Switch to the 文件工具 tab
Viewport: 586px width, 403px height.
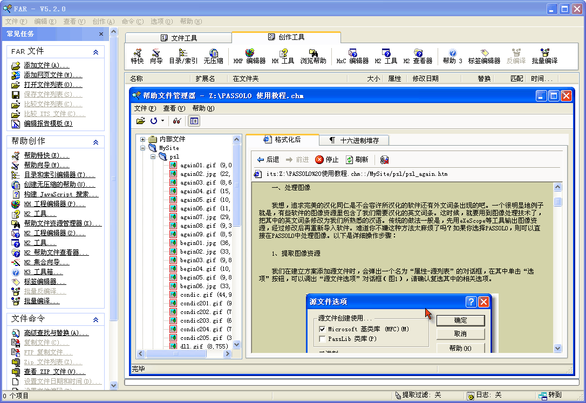point(179,38)
